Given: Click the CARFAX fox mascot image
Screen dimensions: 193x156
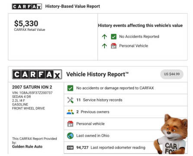Looking at the screenshot, I should [171, 134].
